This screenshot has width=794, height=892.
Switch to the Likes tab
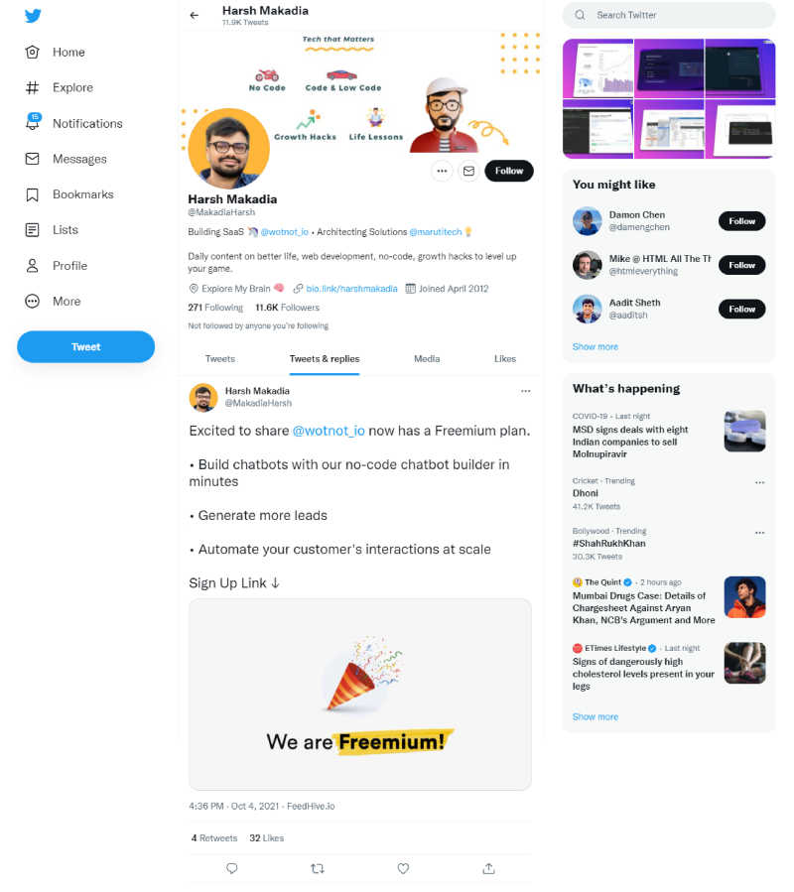(x=505, y=359)
